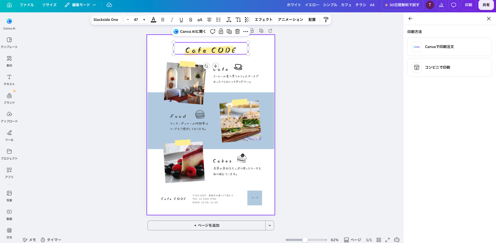Click the cloud save status icon
496x243 pixels.
[109, 5]
